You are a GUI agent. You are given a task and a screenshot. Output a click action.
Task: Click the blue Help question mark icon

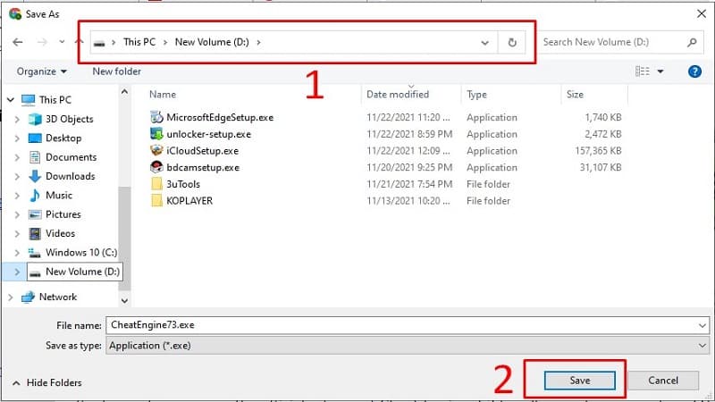pos(694,71)
